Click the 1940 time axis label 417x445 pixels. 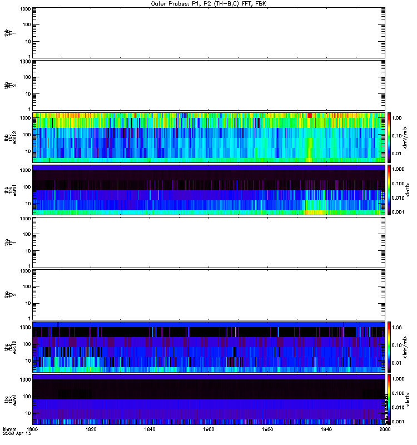coord(326,429)
